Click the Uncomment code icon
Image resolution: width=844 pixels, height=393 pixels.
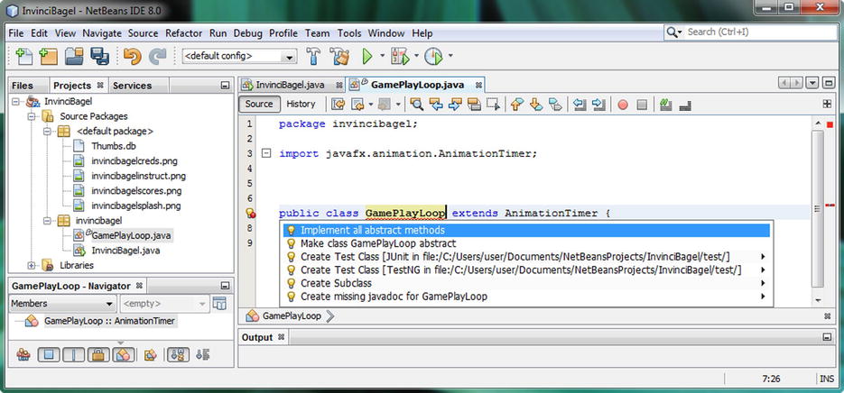685,105
